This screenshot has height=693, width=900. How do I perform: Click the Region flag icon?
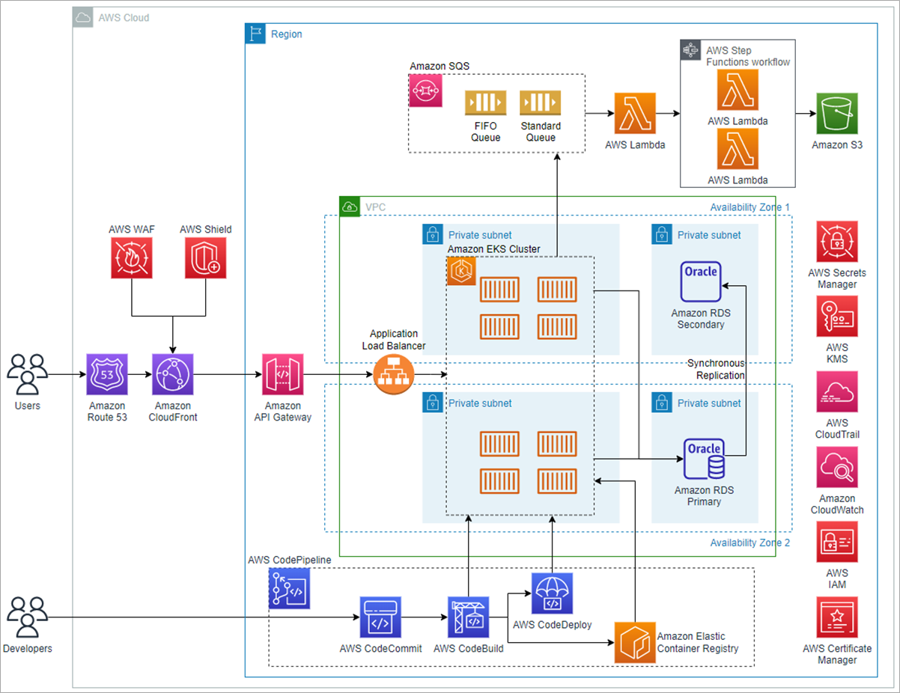tap(255, 33)
